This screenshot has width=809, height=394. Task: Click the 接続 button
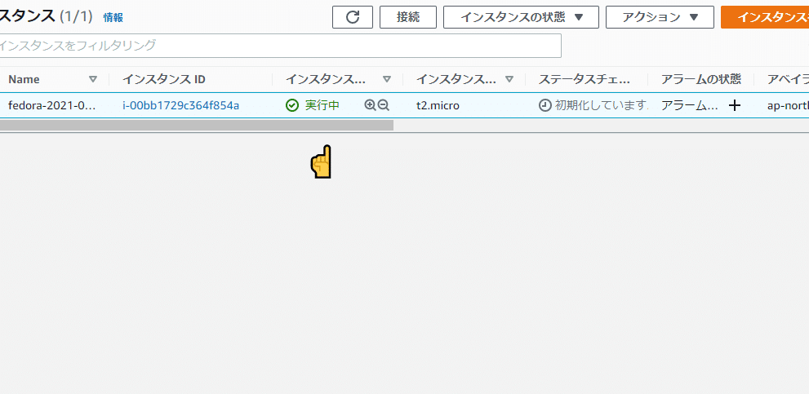tap(408, 17)
